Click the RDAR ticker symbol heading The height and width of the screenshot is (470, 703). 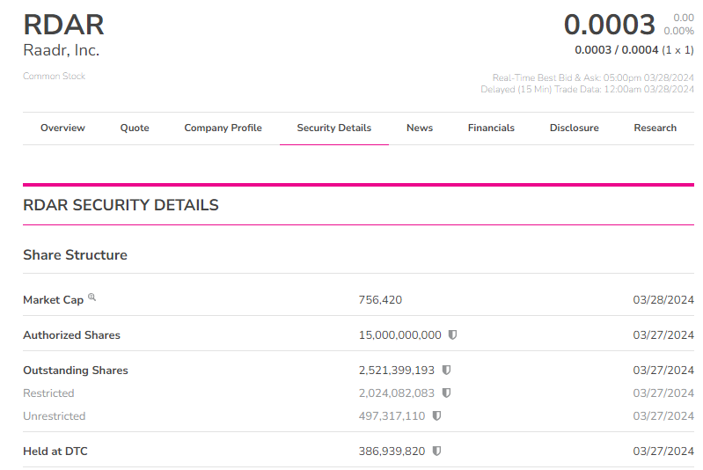63,25
